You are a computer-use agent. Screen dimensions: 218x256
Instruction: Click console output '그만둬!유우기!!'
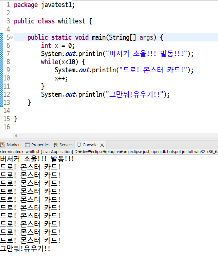pos(25,249)
